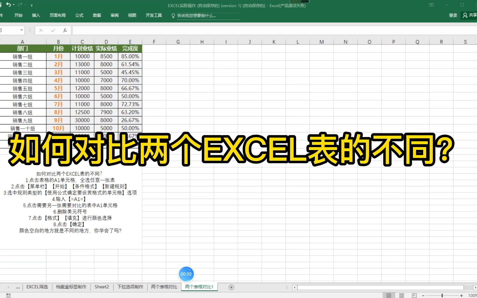The height and width of the screenshot is (298, 477).
Task: Click the zoom in plus button
Action: click(461, 296)
